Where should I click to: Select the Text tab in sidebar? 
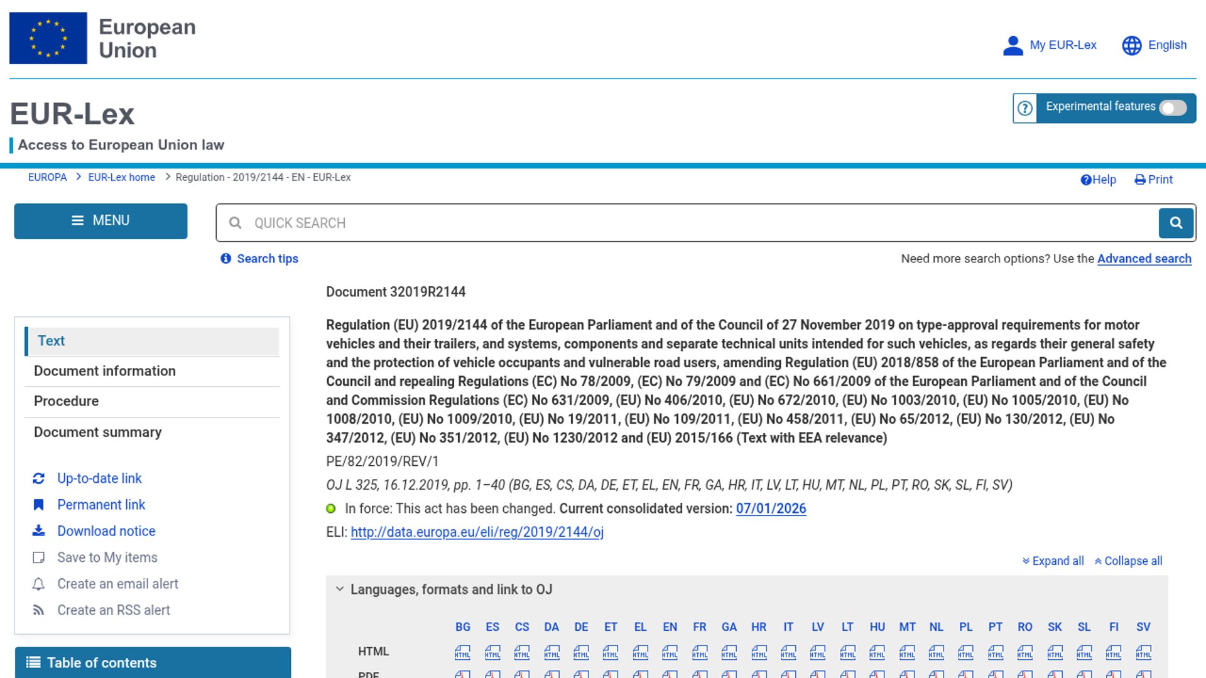point(152,341)
